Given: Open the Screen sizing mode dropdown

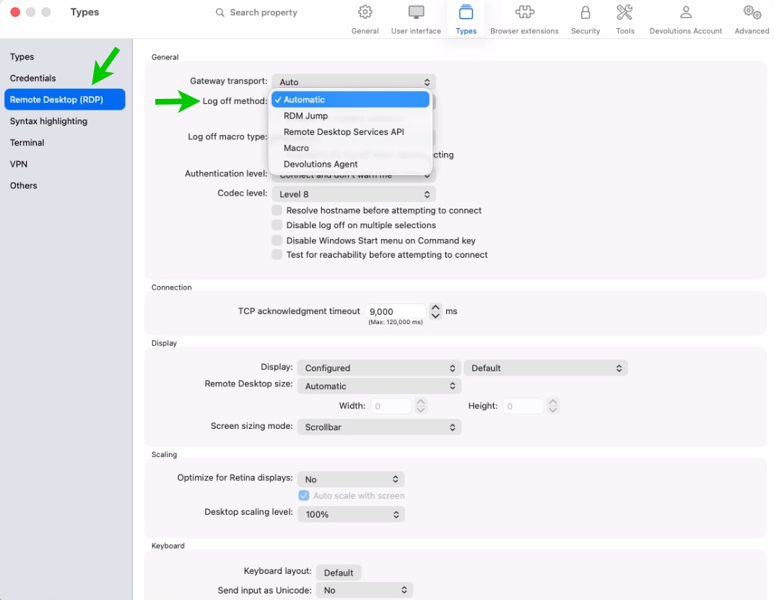Looking at the screenshot, I should [379, 427].
